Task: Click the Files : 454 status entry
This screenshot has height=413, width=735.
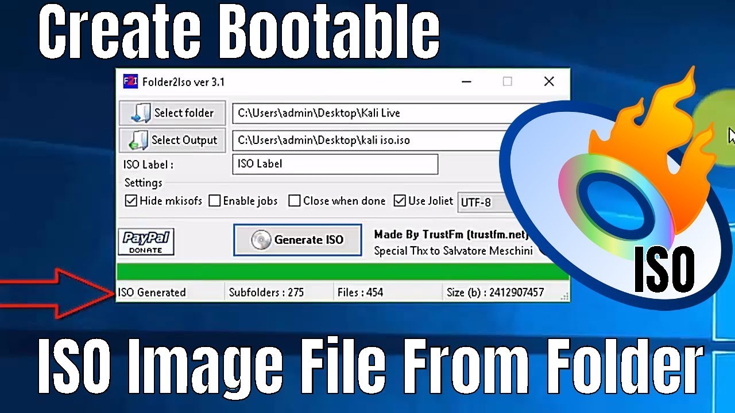Action: (x=360, y=293)
